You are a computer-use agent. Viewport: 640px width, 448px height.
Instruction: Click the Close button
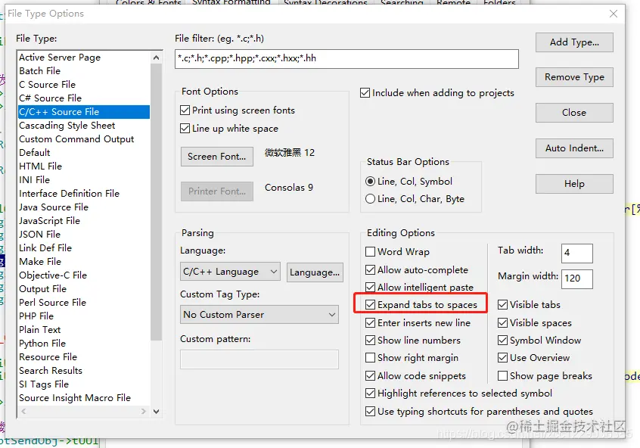(x=574, y=112)
